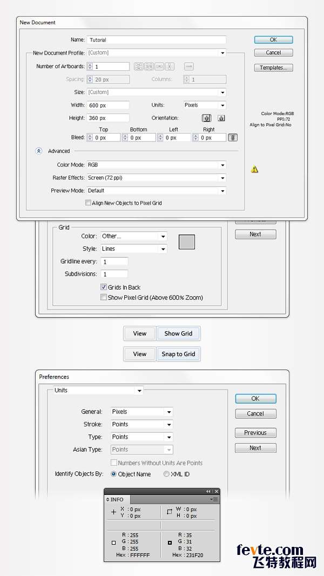This screenshot has height=576, width=324.
Task: Click the yellow warning icon
Action: coord(255,169)
